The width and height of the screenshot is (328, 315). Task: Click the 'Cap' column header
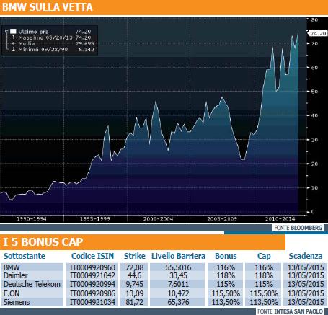(264, 256)
